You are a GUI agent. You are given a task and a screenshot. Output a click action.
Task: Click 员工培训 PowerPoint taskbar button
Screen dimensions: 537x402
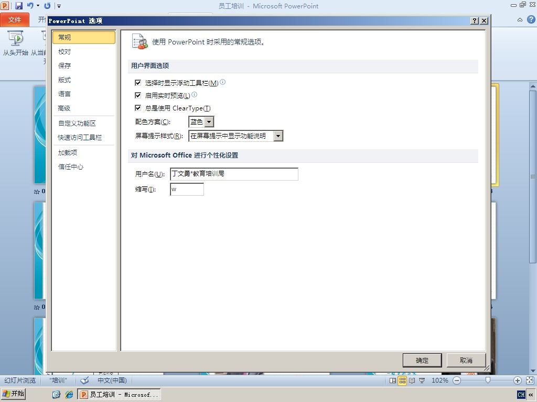[119, 395]
